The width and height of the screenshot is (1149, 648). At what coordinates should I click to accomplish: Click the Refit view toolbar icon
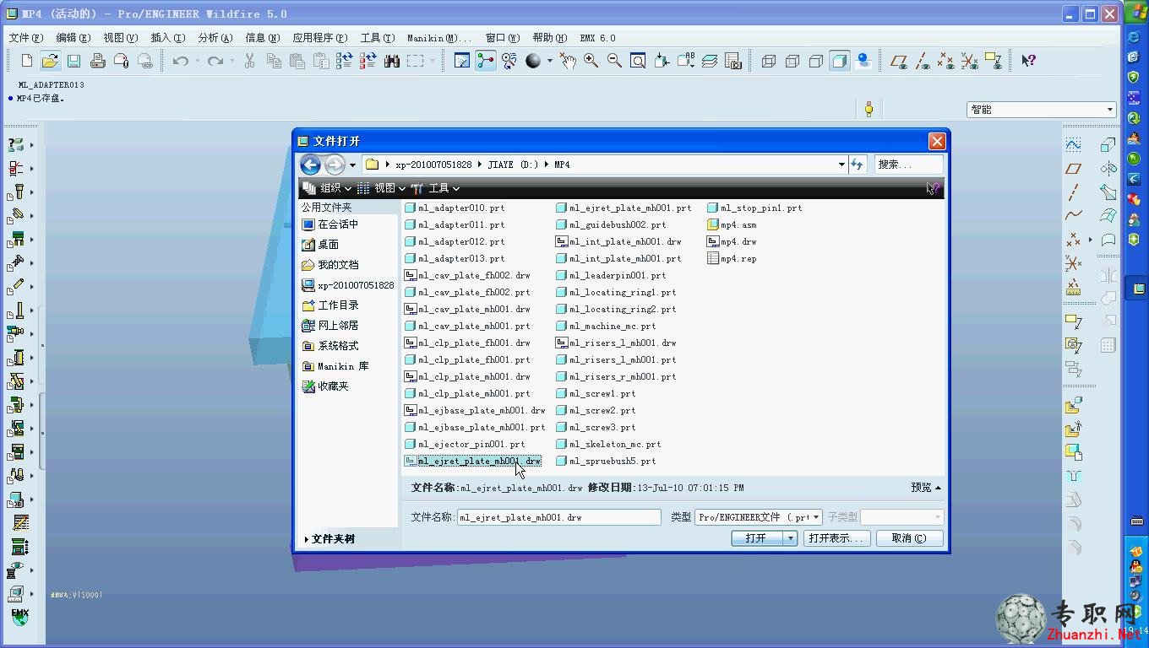[638, 61]
